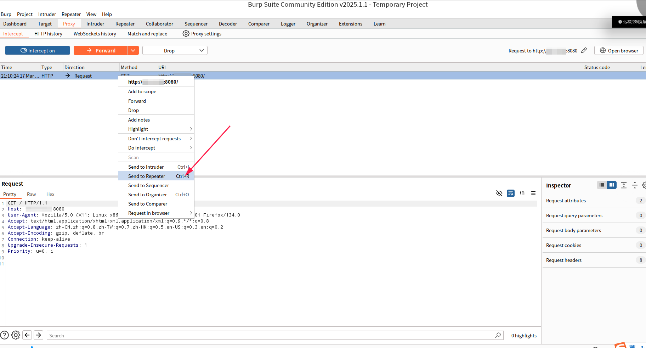
Task: Open the HTTP history sub-tab
Action: (x=48, y=34)
